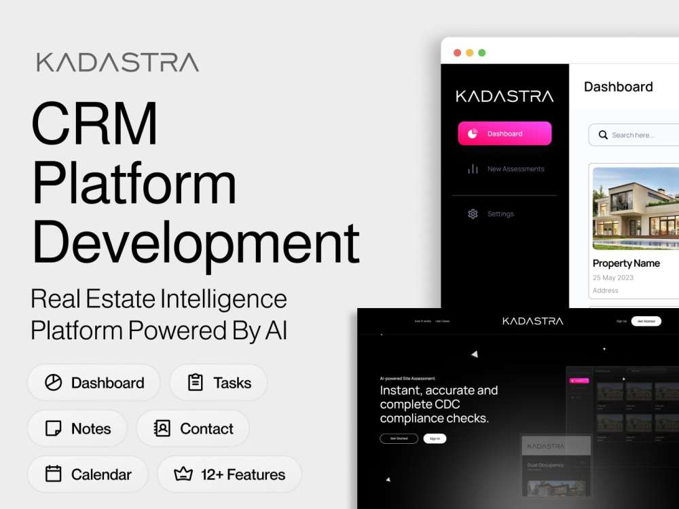Click the search magnifier icon

[603, 135]
